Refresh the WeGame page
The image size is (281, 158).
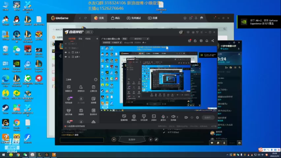tap(85, 18)
